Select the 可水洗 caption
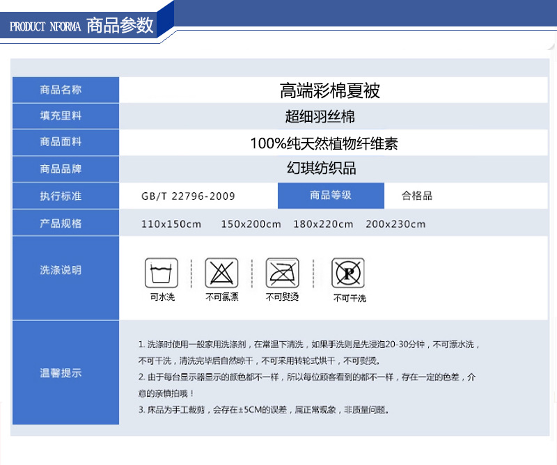 (x=162, y=297)
